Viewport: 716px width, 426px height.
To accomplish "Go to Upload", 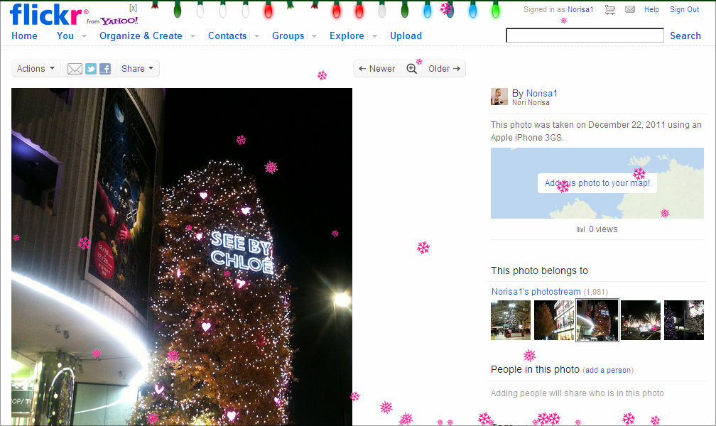I will [406, 35].
